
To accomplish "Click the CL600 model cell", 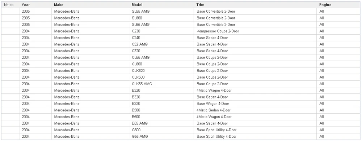I will [161, 64].
